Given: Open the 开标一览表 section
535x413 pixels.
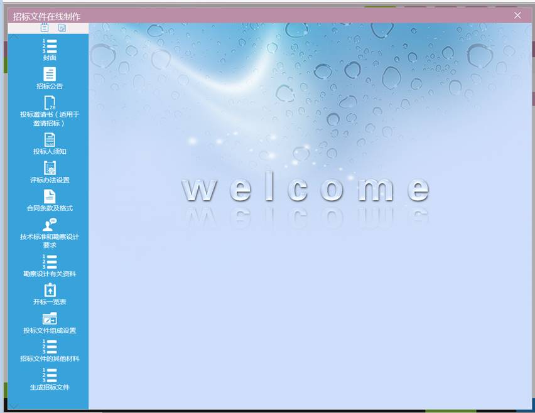Looking at the screenshot, I should tap(50, 294).
